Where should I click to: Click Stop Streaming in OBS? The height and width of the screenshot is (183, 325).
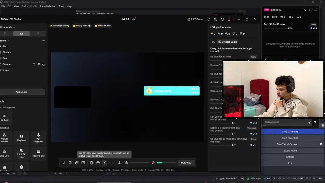(290, 132)
